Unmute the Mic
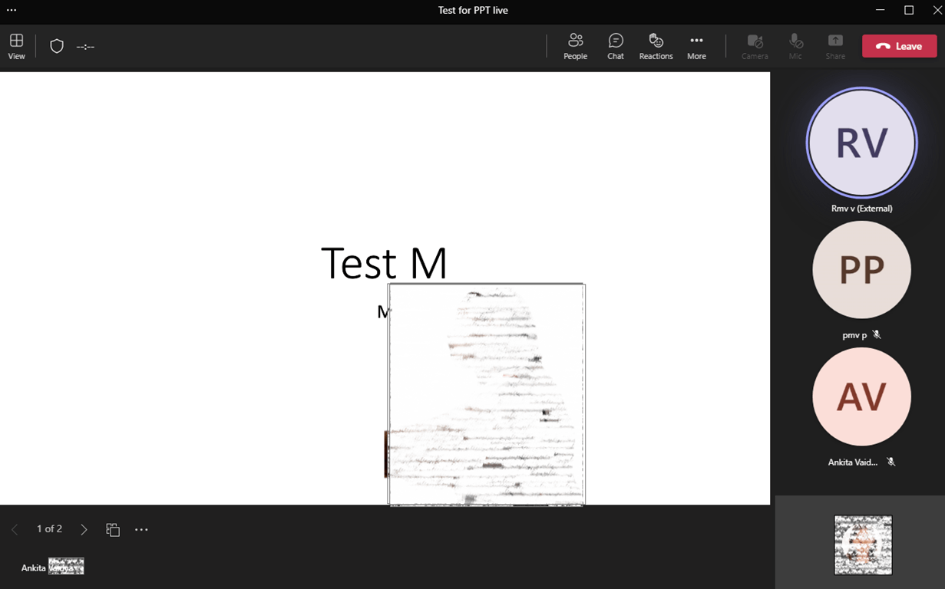The image size is (945, 589). (x=795, y=46)
